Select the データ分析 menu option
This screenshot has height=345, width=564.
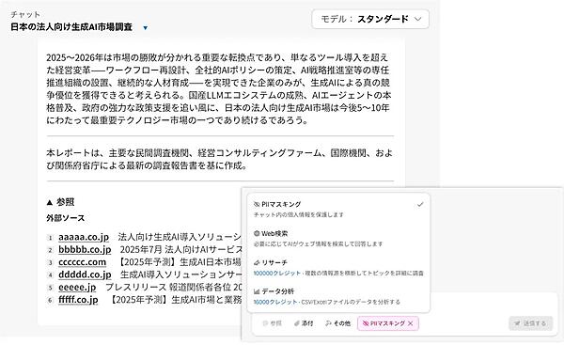pyautogui.click(x=338, y=296)
